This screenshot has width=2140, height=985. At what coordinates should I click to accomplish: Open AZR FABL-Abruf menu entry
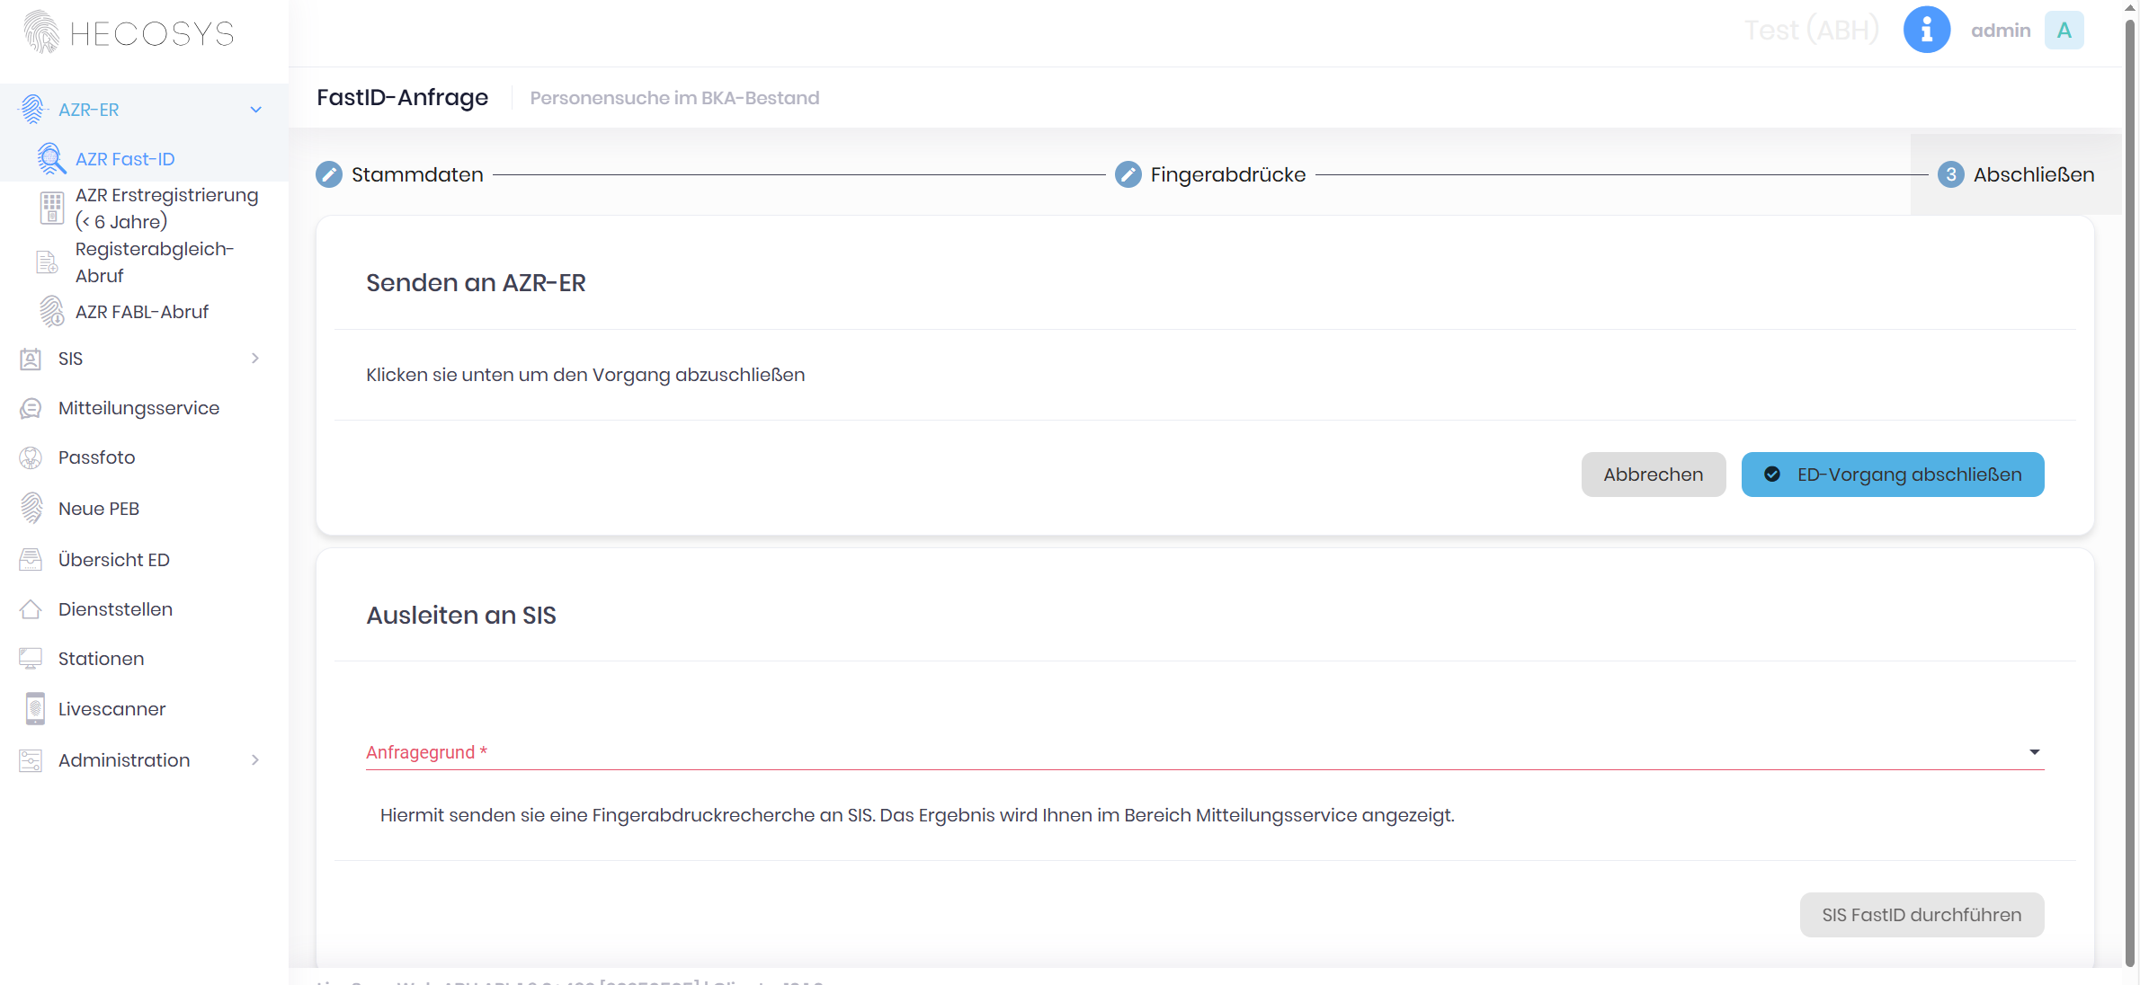pyautogui.click(x=142, y=312)
